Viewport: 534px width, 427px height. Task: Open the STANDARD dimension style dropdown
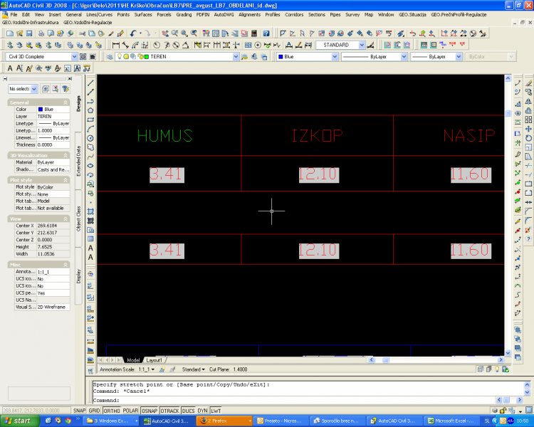pos(362,45)
